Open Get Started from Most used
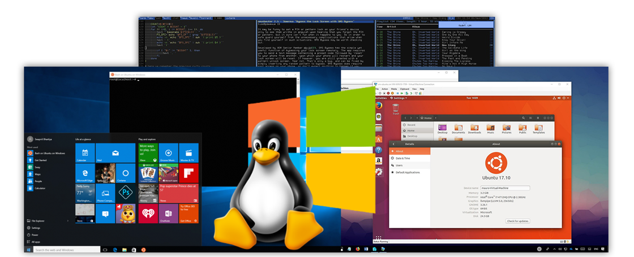The width and height of the screenshot is (634, 257). [x=37, y=160]
